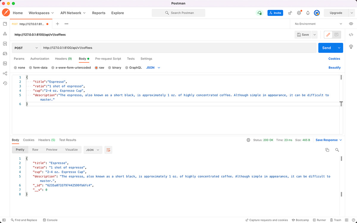Click the cloud sync status icon
Screen dimensions: 357x223
pyautogui.click(x=260, y=13)
